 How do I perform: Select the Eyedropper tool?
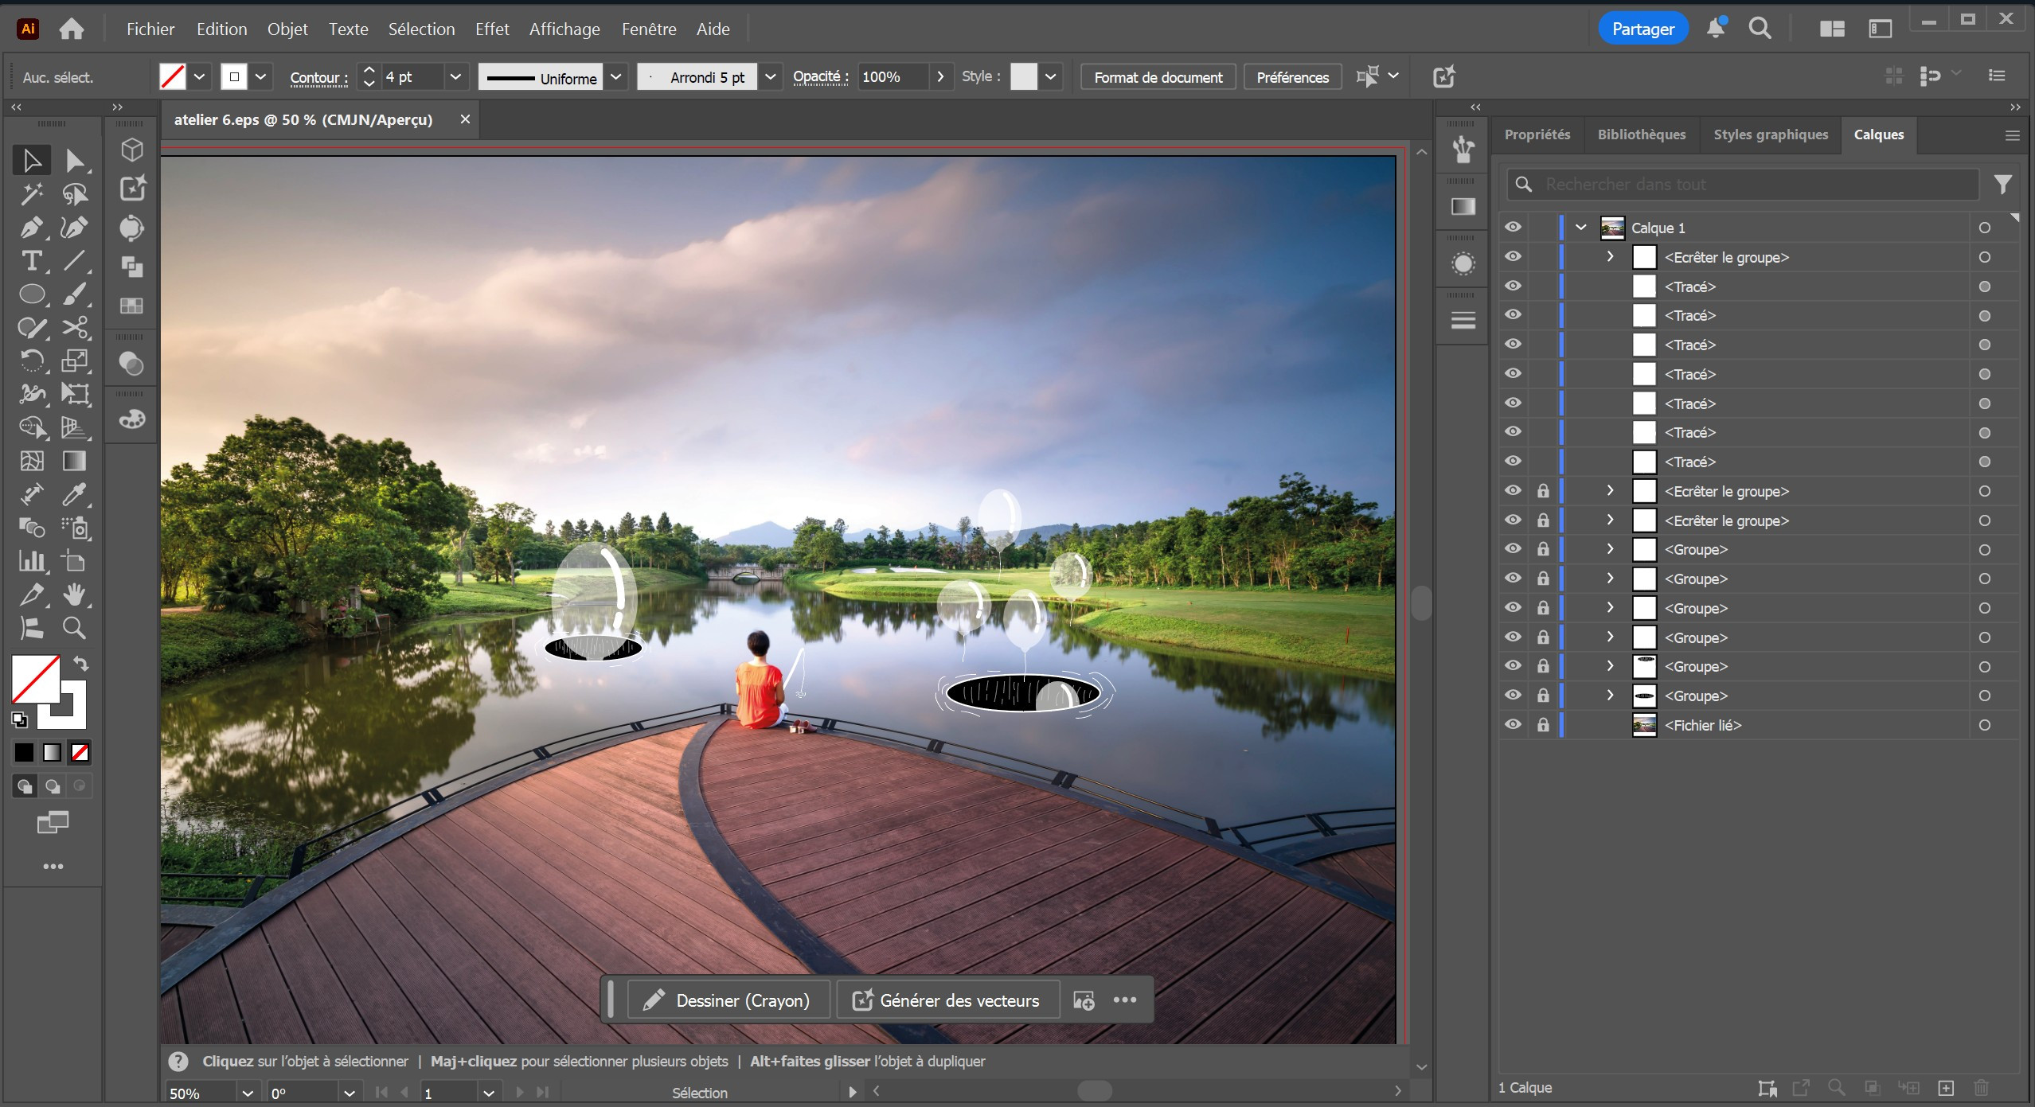tap(74, 494)
